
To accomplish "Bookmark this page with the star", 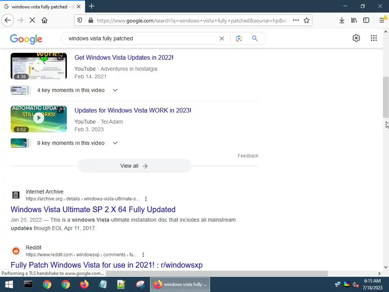I will pos(307,21).
